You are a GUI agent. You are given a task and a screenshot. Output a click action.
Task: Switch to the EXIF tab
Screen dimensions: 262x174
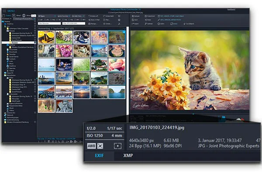click(99, 156)
